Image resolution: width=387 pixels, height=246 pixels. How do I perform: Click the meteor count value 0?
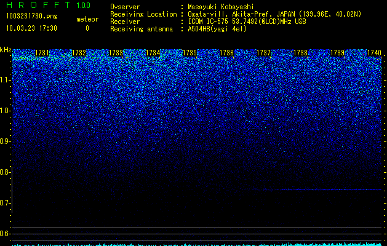(87, 28)
